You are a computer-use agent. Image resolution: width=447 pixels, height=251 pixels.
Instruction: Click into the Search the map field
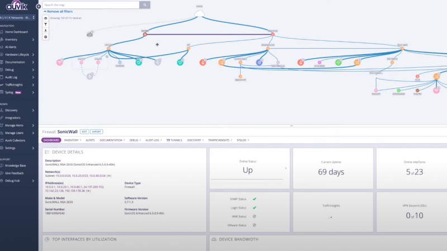click(x=89, y=4)
